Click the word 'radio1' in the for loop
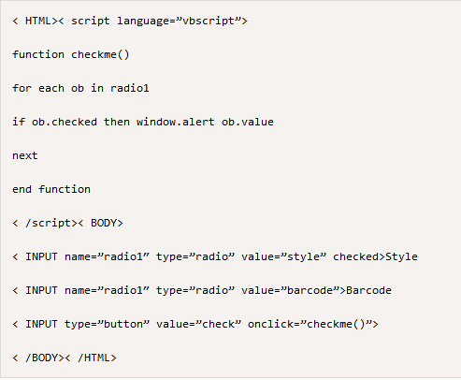Viewport: 461px width, 380px height. (130, 88)
